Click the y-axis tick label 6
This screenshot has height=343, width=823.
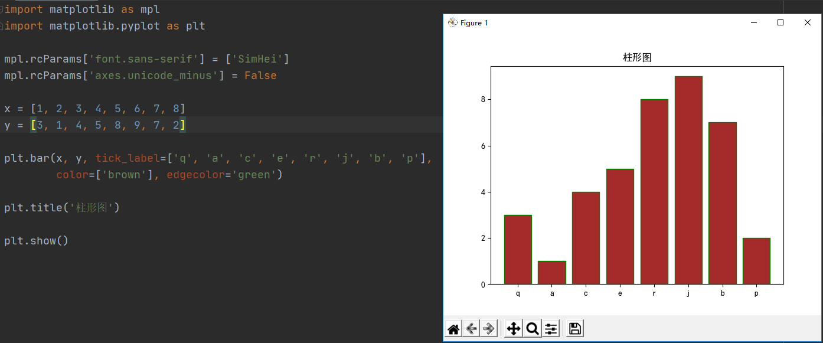[483, 146]
